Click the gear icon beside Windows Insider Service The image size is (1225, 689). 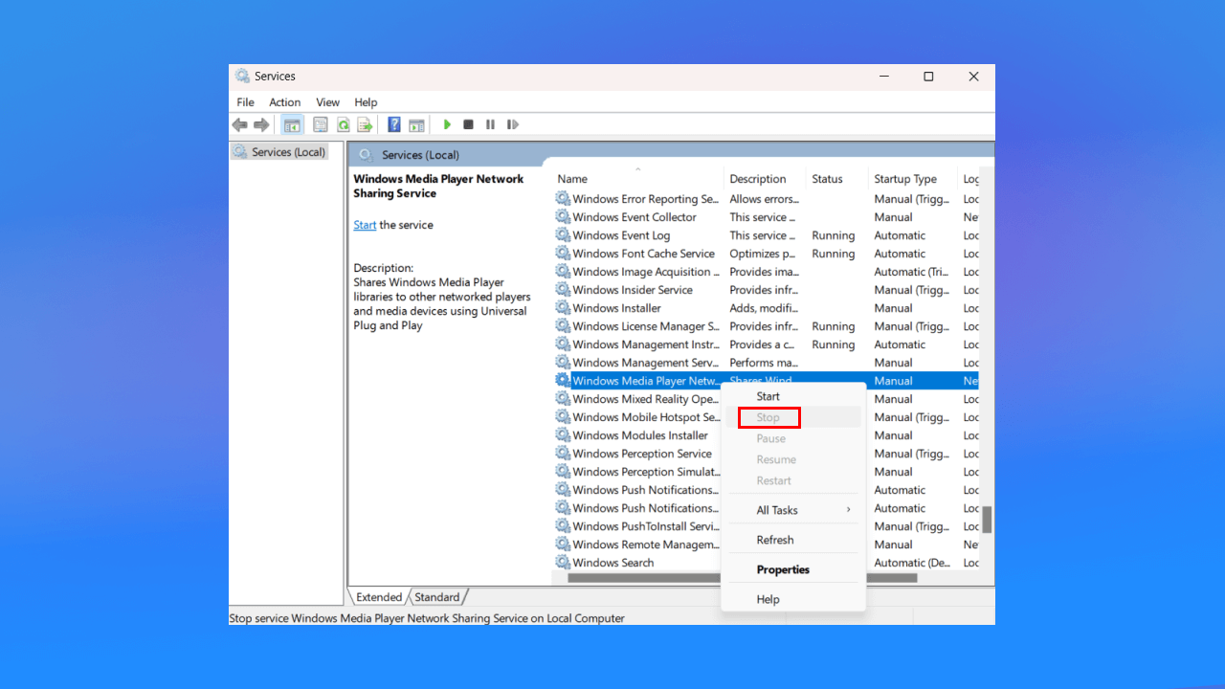pyautogui.click(x=563, y=290)
